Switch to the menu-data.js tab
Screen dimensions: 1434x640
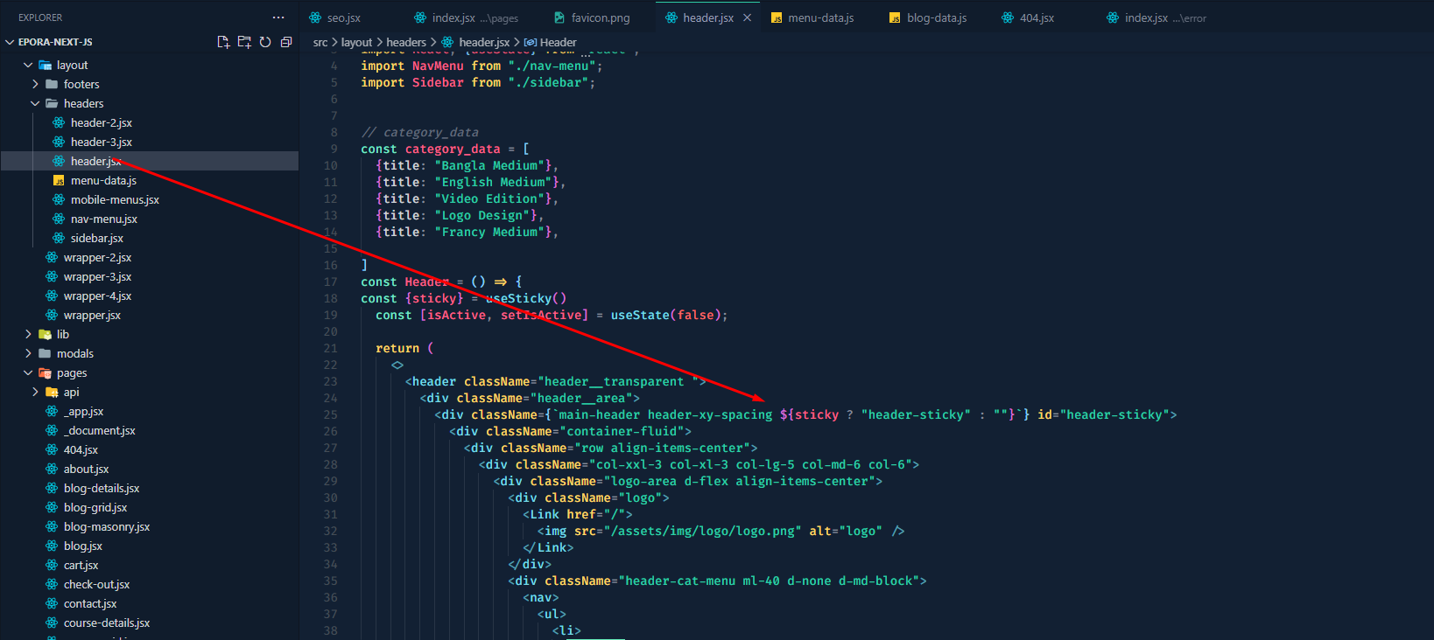click(819, 17)
